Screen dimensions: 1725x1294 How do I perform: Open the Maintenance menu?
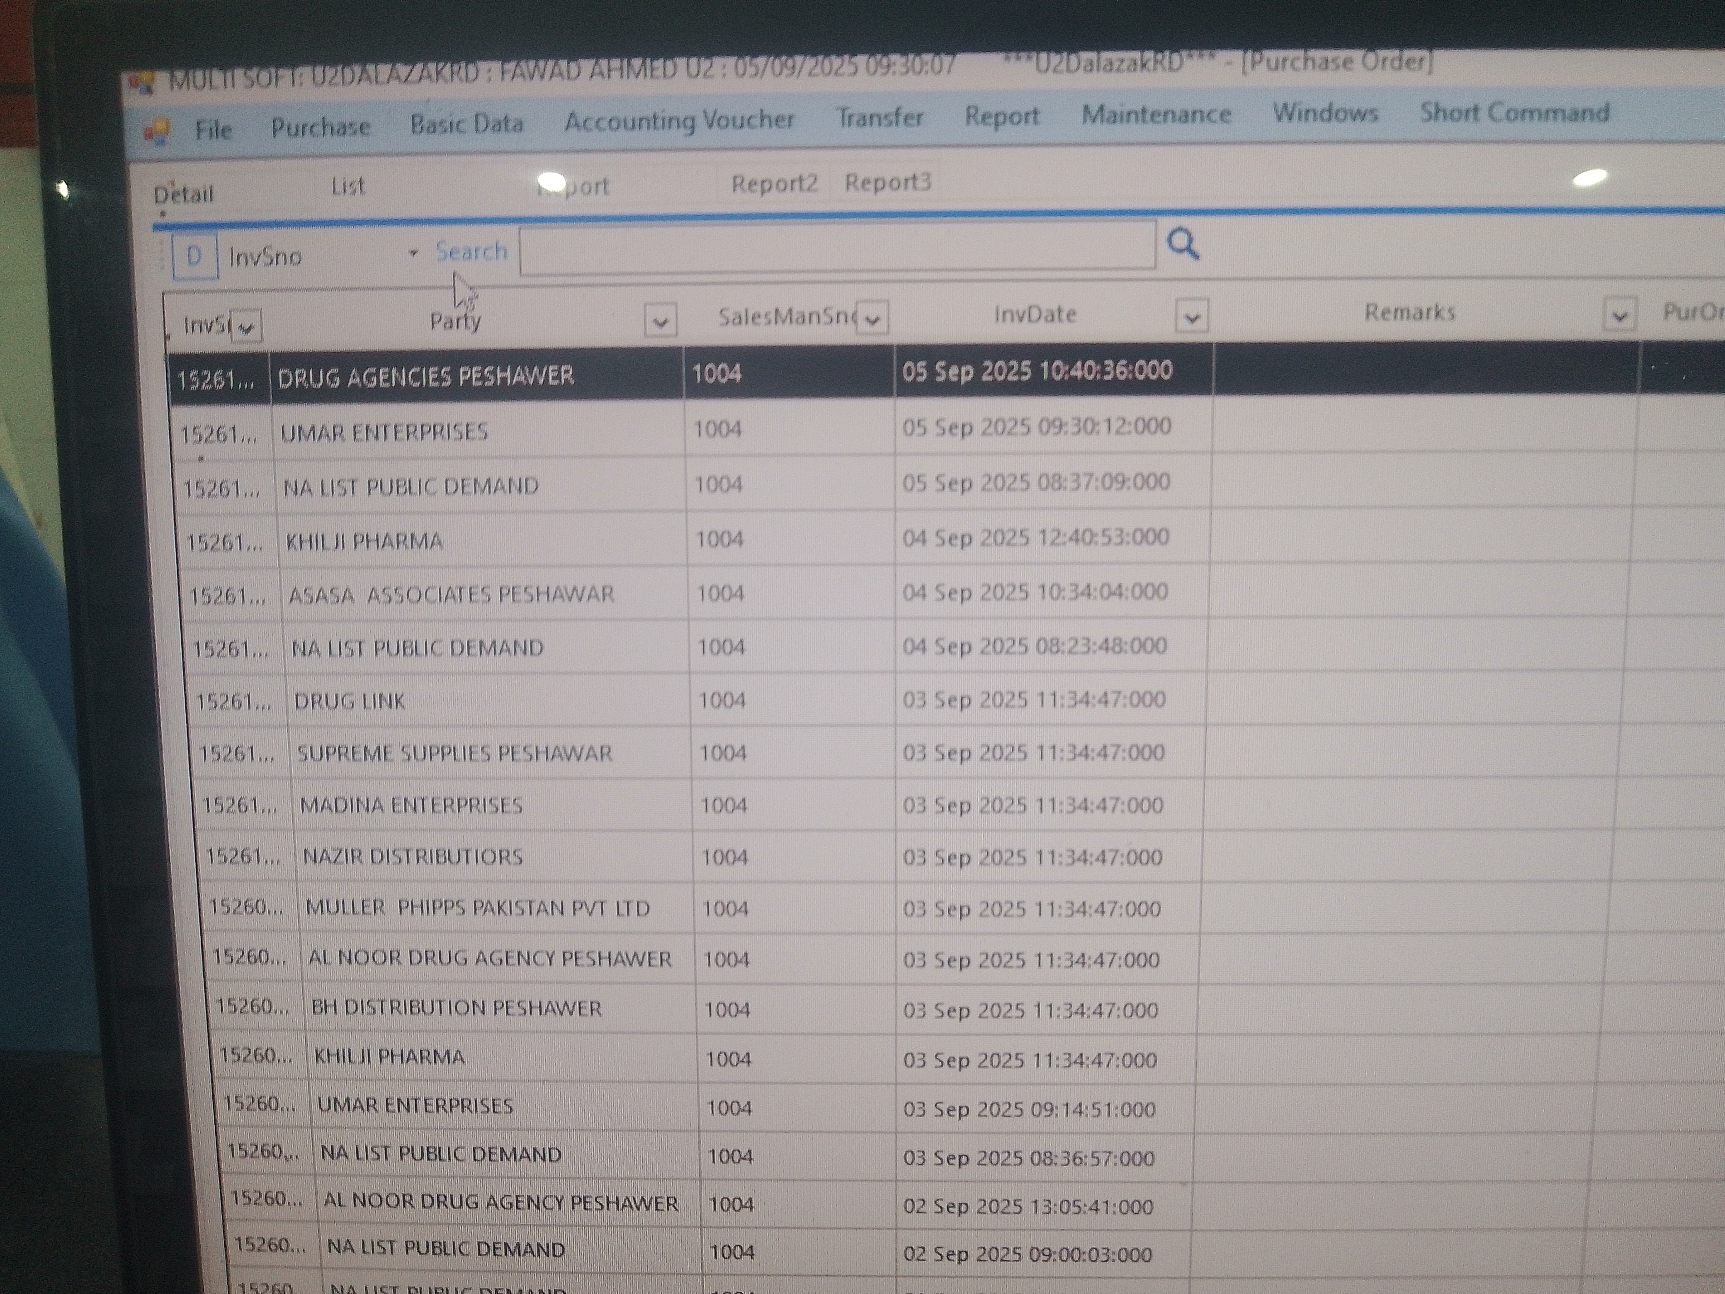[1156, 114]
